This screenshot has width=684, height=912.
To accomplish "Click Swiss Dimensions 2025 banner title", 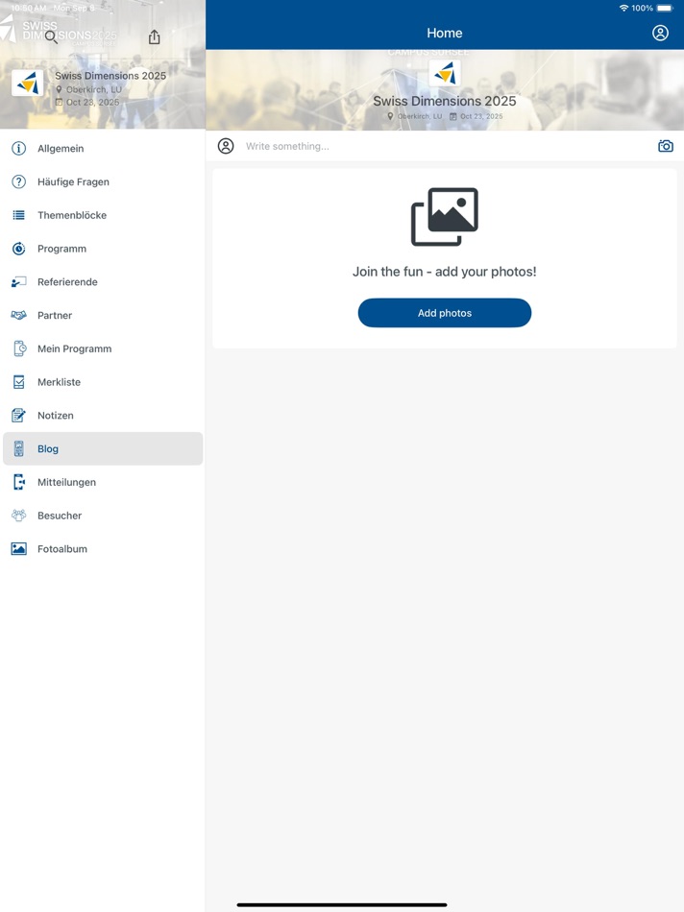I will point(444,101).
